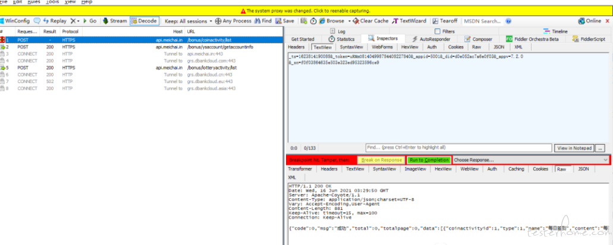613x245 pixels.
Task: Select session 1 /bonus/coinactivity/list
Action: coord(141,40)
